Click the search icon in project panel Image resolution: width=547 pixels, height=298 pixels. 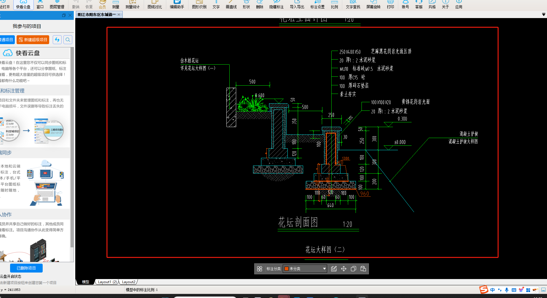coord(68,40)
